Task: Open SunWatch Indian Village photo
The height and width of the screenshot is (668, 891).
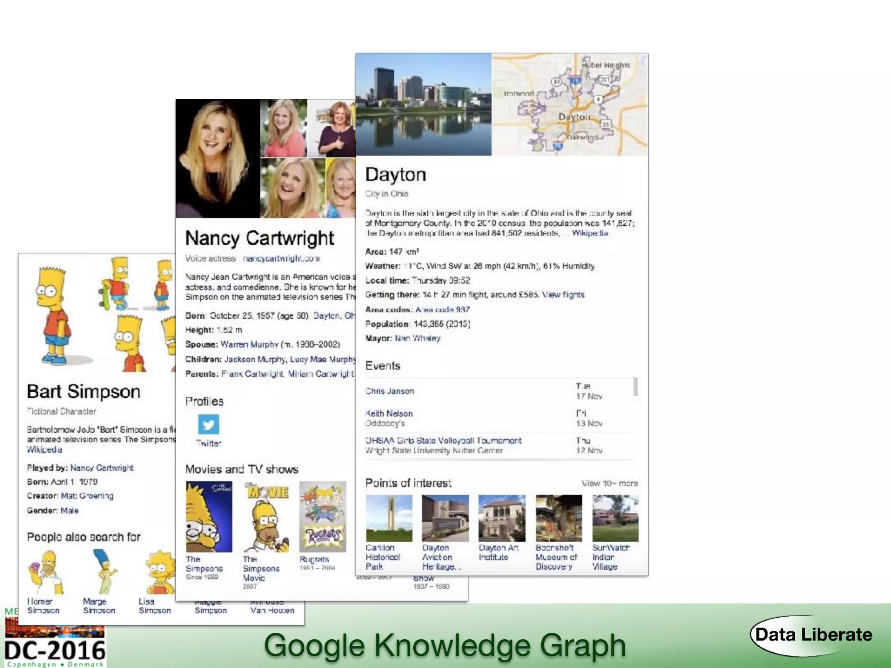Action: click(x=616, y=518)
